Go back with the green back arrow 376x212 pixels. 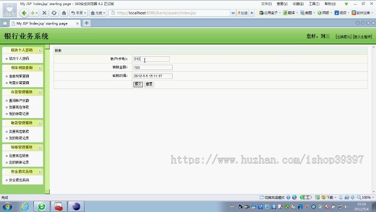[x=24, y=13]
